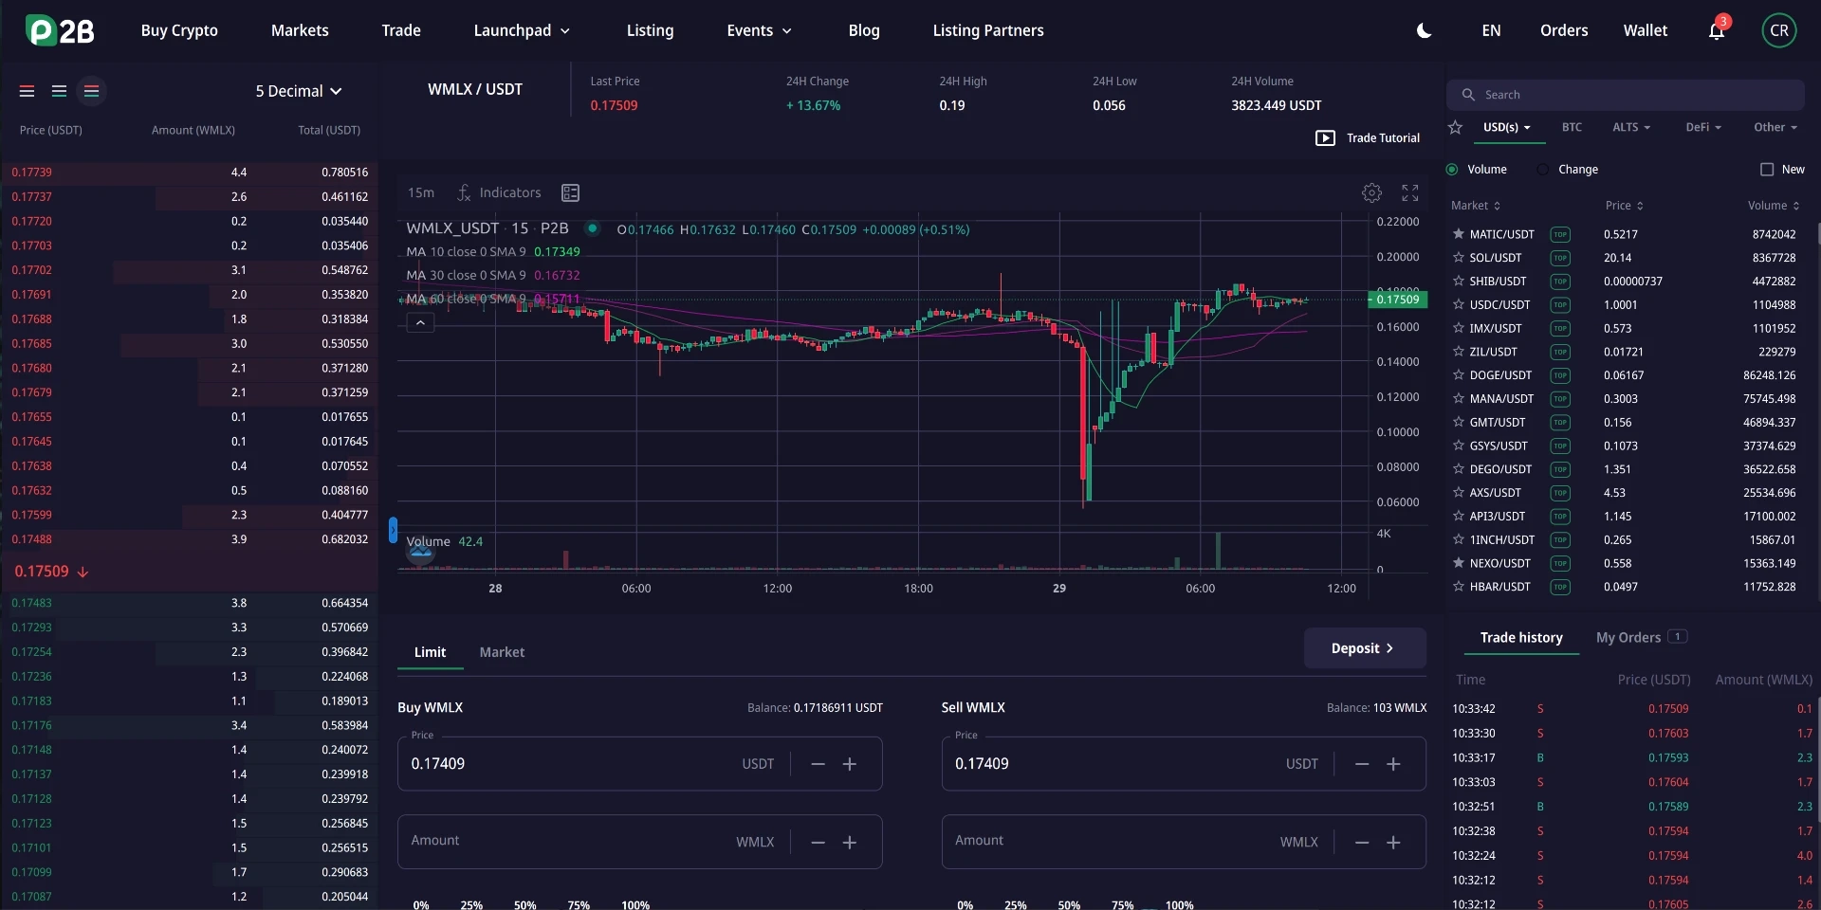Open the USD(s) market dropdown
Screen dimensions: 1821x910
coord(1507,127)
